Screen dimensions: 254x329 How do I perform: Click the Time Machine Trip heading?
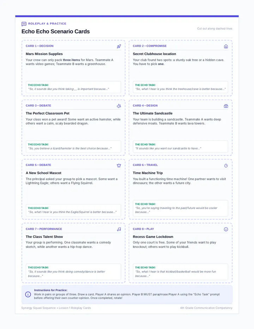(148, 173)
